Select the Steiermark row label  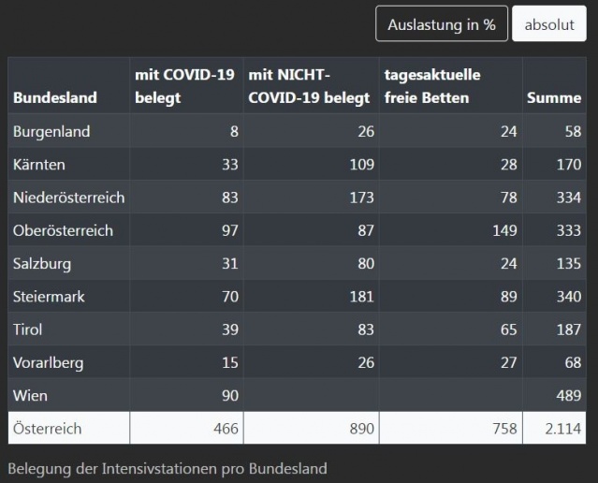49,297
